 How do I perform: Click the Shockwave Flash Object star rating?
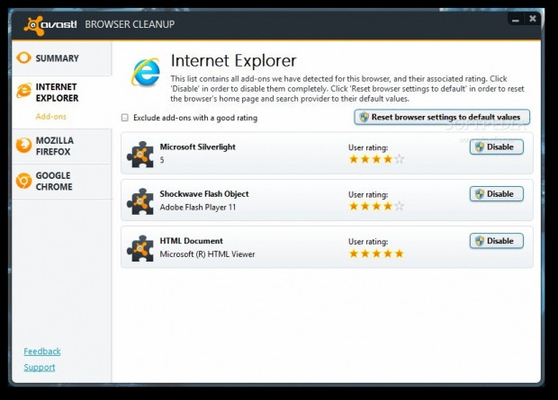click(x=376, y=206)
